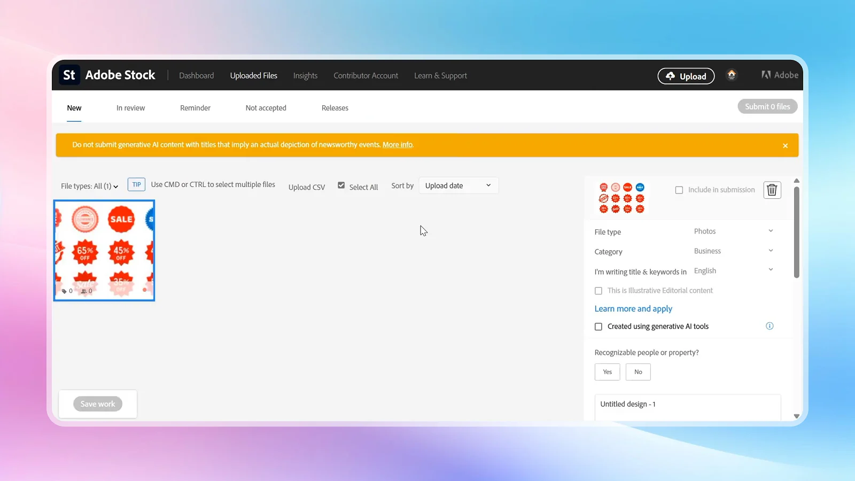Delete file with the trash icon
The height and width of the screenshot is (481, 855).
pos(772,190)
